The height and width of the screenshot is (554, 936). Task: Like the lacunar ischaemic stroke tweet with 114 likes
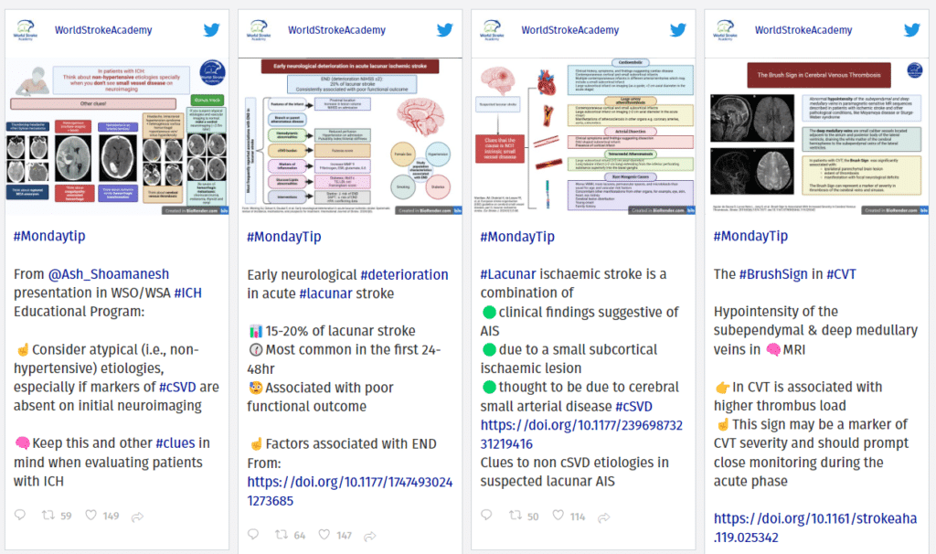[553, 517]
